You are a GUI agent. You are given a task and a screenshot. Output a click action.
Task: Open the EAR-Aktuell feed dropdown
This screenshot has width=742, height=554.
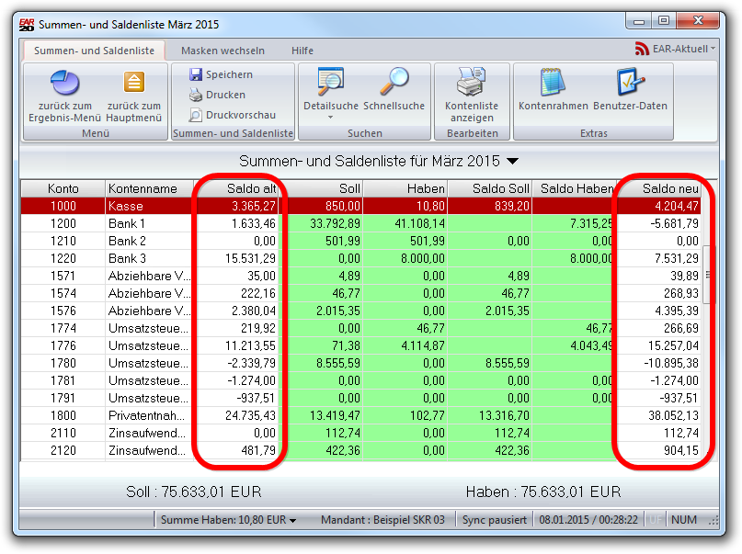(x=713, y=49)
